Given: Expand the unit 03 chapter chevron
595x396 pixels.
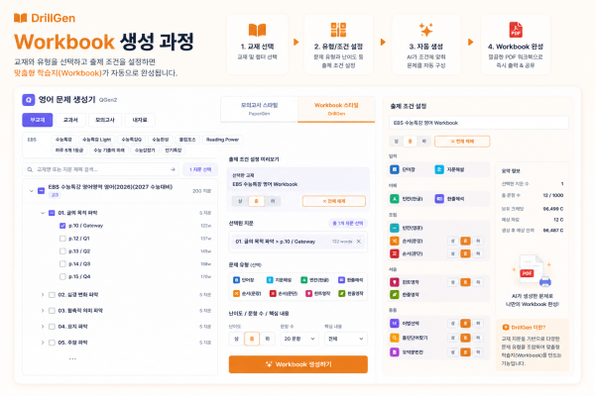Looking at the screenshot, I should tap(43, 311).
